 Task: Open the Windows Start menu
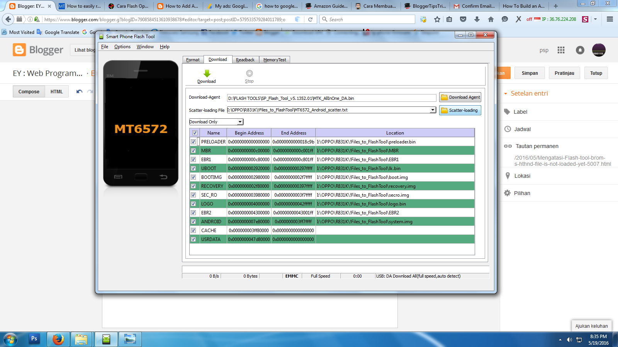tap(10, 340)
